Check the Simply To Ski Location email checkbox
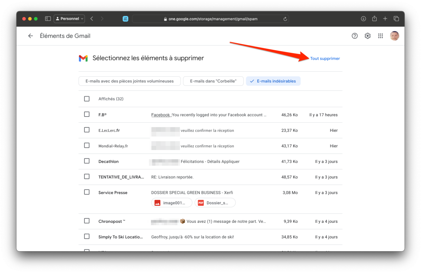This screenshot has height=273, width=421. 87,236
